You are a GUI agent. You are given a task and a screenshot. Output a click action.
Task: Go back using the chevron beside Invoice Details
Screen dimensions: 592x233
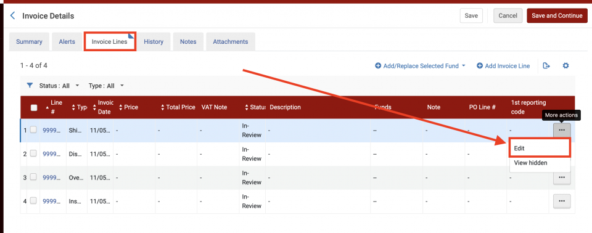click(x=12, y=16)
